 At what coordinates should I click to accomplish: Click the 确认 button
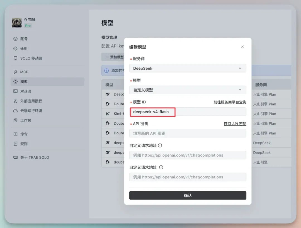point(188,195)
